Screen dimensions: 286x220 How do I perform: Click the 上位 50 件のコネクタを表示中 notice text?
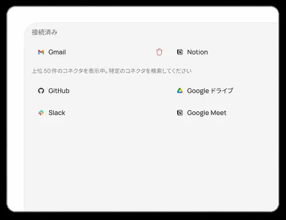[x=111, y=71]
